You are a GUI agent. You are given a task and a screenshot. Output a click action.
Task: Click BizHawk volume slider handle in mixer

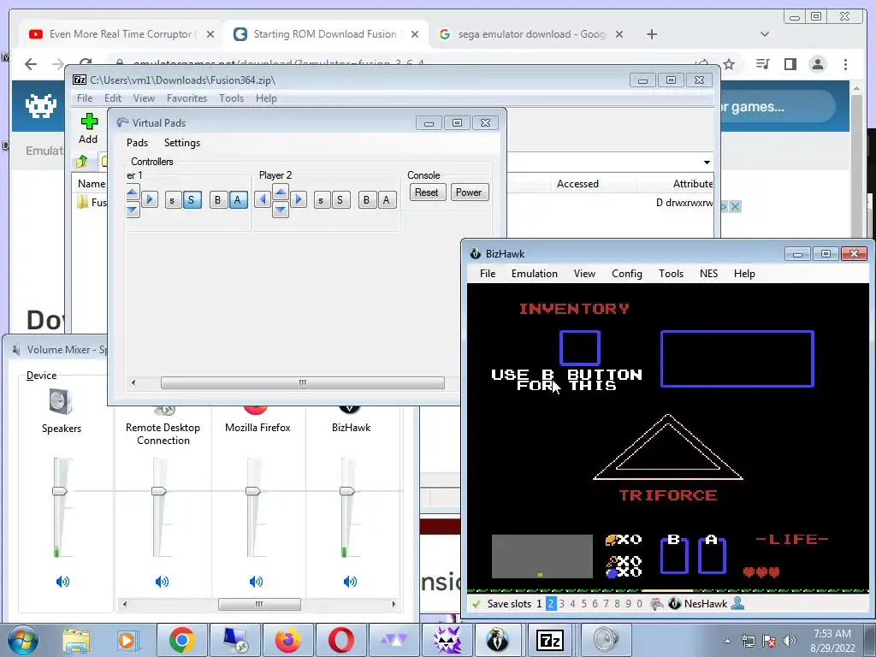pos(347,491)
